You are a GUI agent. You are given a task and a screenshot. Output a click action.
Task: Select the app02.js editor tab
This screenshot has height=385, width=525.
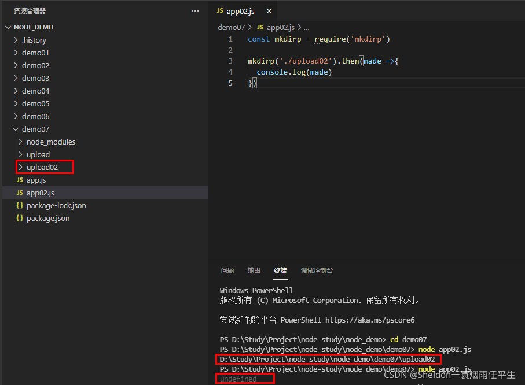click(x=243, y=11)
